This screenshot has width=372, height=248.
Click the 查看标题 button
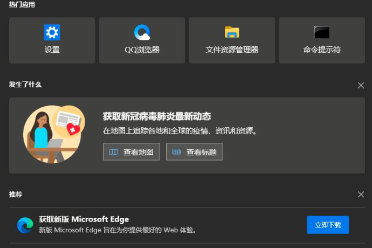tap(194, 151)
